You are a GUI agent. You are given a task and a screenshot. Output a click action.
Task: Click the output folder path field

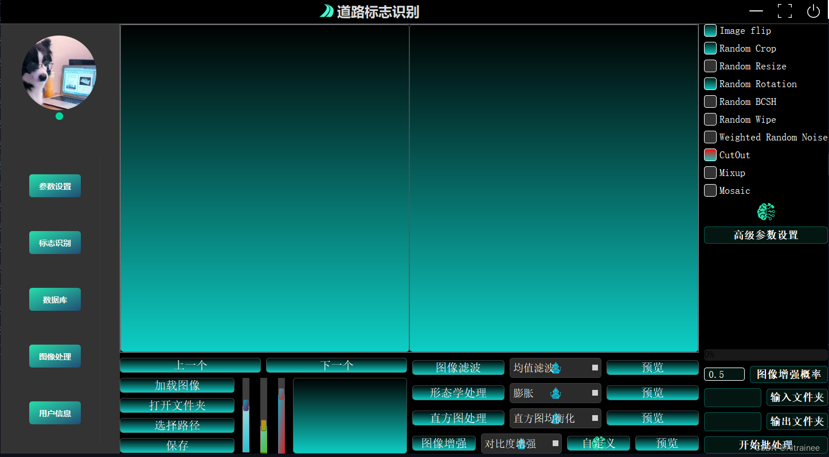click(733, 421)
